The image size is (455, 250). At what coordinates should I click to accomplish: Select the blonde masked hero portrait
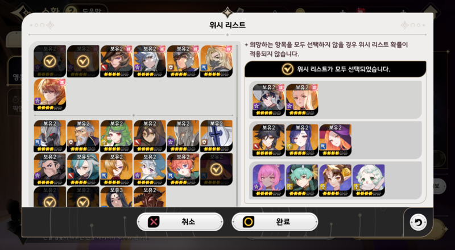coord(216,61)
